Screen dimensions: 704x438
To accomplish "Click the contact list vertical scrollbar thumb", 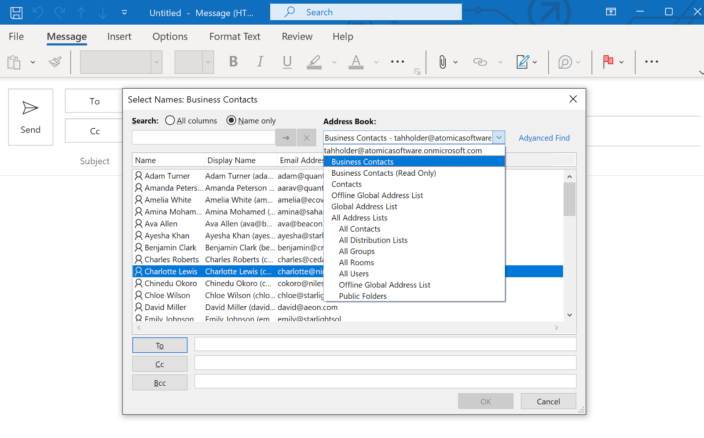I will 569,199.
